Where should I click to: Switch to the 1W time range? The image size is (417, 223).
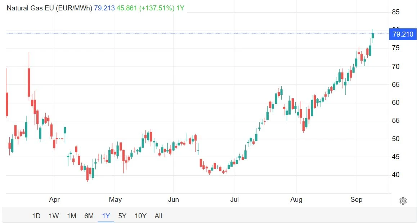point(54,216)
